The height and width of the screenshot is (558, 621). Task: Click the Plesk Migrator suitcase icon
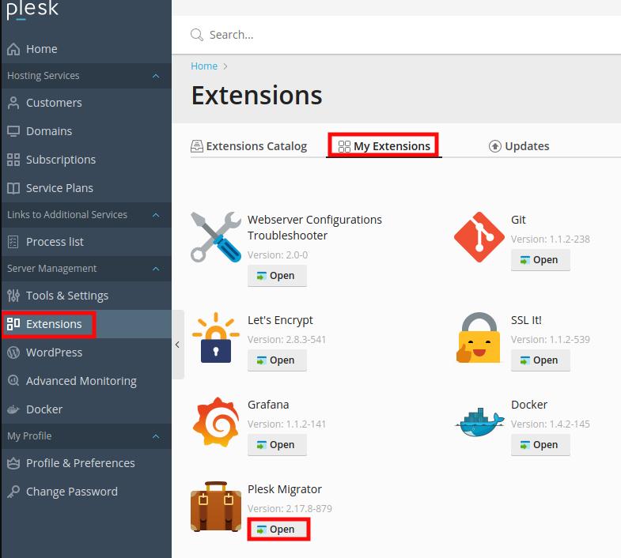coord(215,507)
